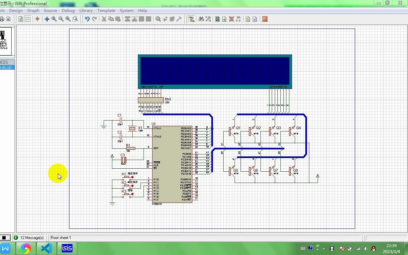Open search and tag binoculars tool
408x255 pixels.
coord(201,19)
